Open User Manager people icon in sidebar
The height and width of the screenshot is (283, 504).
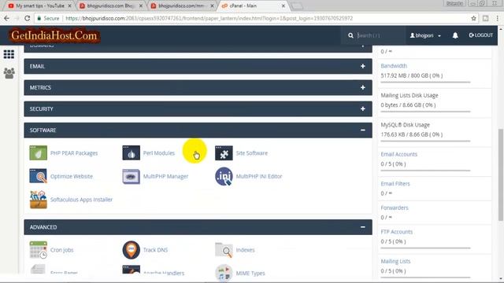(9, 73)
